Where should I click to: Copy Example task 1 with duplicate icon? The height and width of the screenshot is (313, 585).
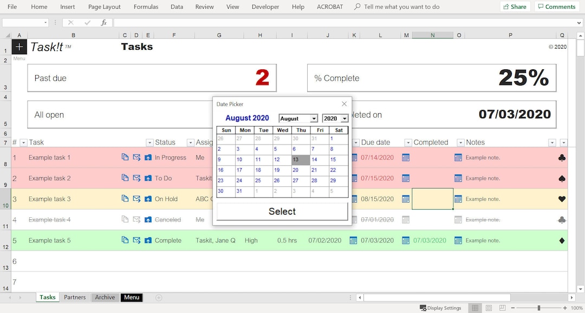coord(125,158)
